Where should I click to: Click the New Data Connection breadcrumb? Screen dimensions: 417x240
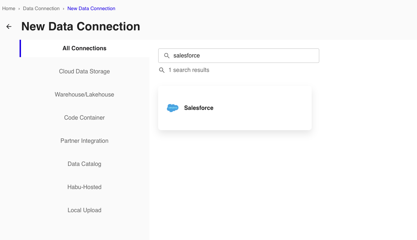[x=91, y=8]
